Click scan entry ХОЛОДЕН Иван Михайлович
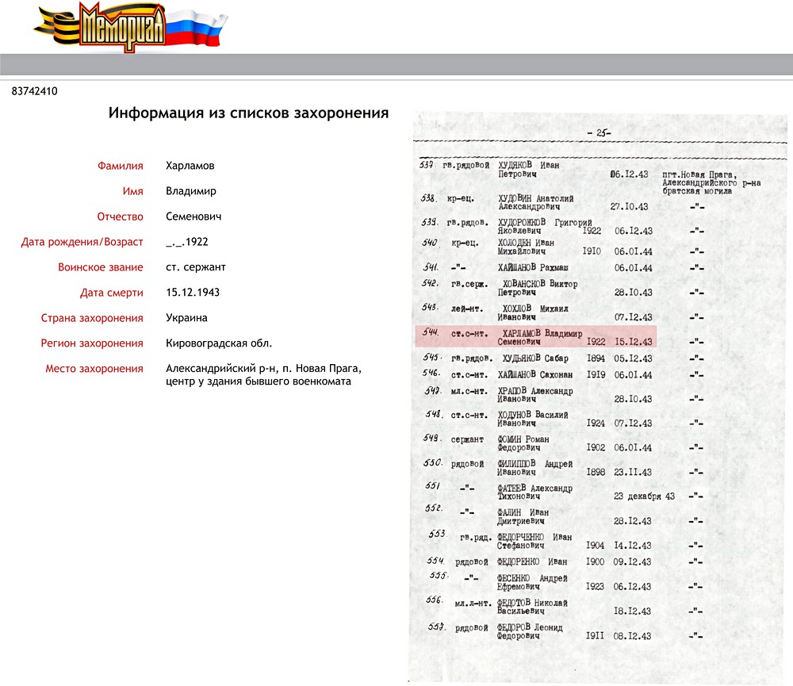The width and height of the screenshot is (793, 686). tap(526, 247)
